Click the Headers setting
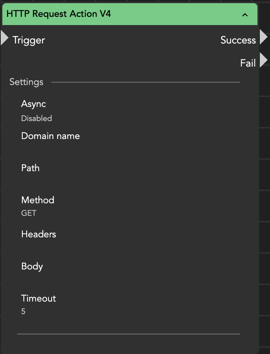 pyautogui.click(x=38, y=234)
